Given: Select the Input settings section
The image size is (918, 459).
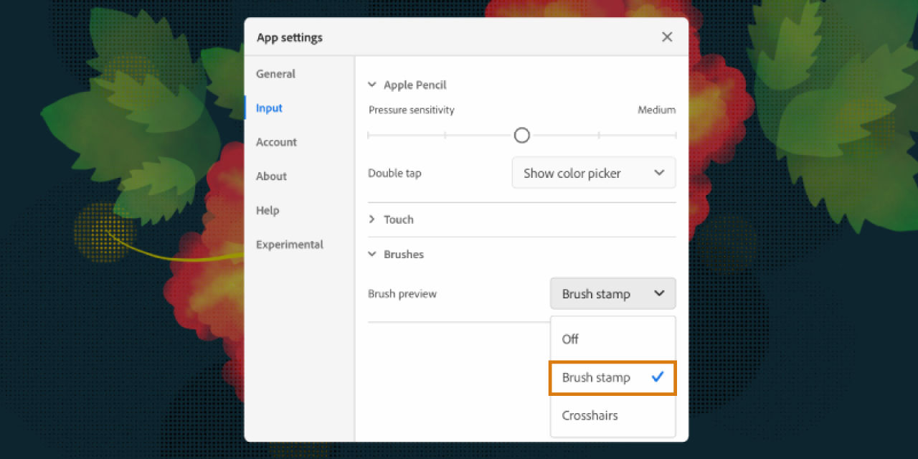Looking at the screenshot, I should tap(268, 108).
